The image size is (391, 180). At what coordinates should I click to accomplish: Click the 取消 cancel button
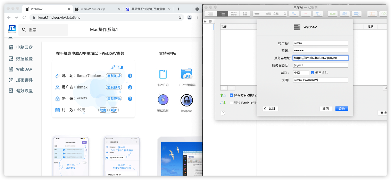tap(326, 108)
